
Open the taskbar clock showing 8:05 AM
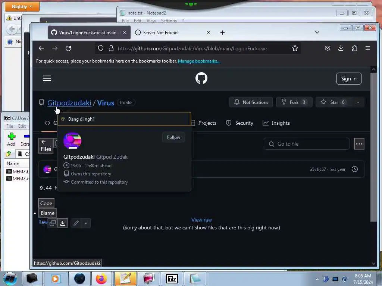[x=363, y=279]
